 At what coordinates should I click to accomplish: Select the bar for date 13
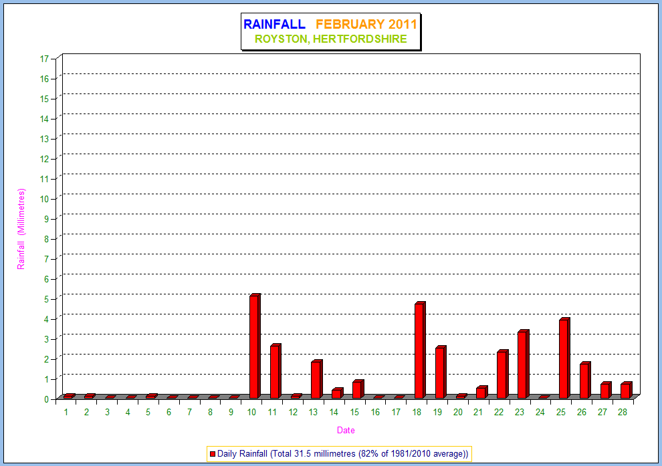point(316,380)
